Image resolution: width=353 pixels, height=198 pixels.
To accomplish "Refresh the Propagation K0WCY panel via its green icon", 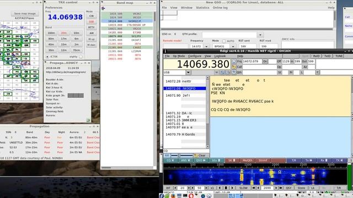I will click(88, 120).
